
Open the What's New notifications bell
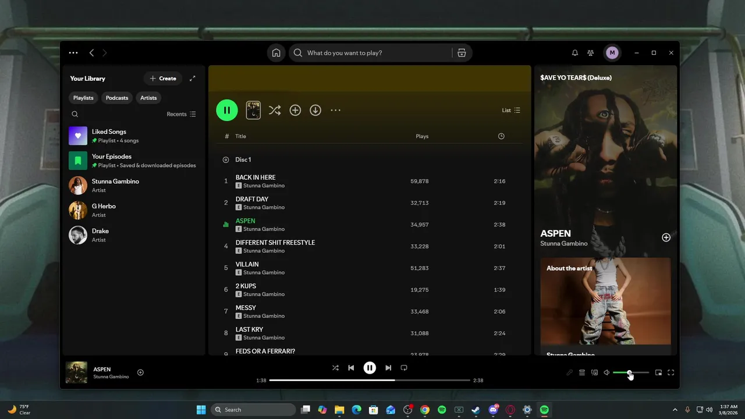(575, 53)
